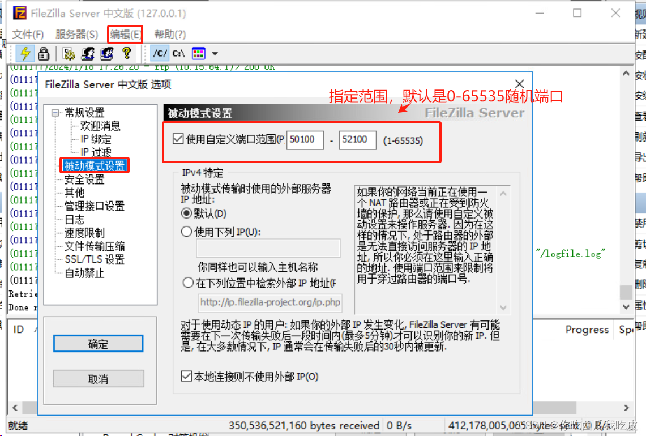Click the colored grid sort icon
The height and width of the screenshot is (436, 646).
pos(199,54)
